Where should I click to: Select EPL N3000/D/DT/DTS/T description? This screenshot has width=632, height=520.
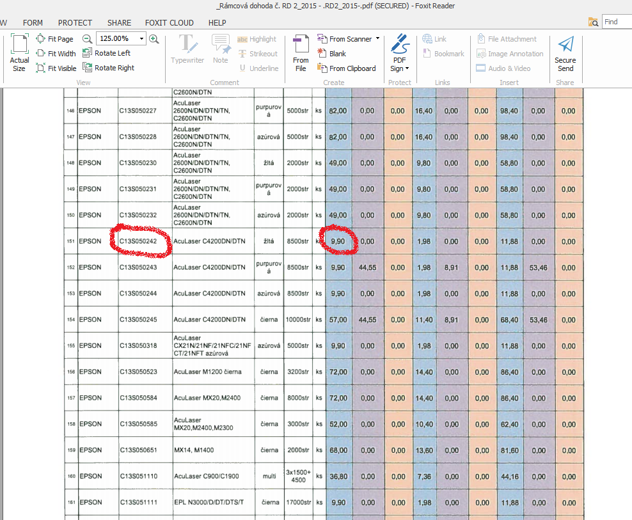[209, 502]
